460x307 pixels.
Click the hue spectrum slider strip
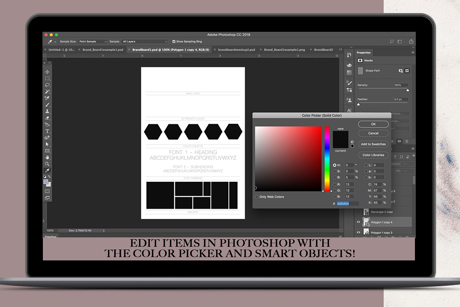pyautogui.click(x=327, y=158)
